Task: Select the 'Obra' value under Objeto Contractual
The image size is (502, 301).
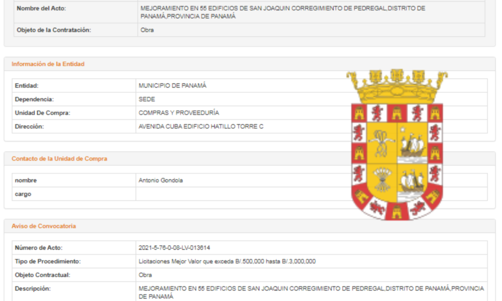Action: coord(145,275)
